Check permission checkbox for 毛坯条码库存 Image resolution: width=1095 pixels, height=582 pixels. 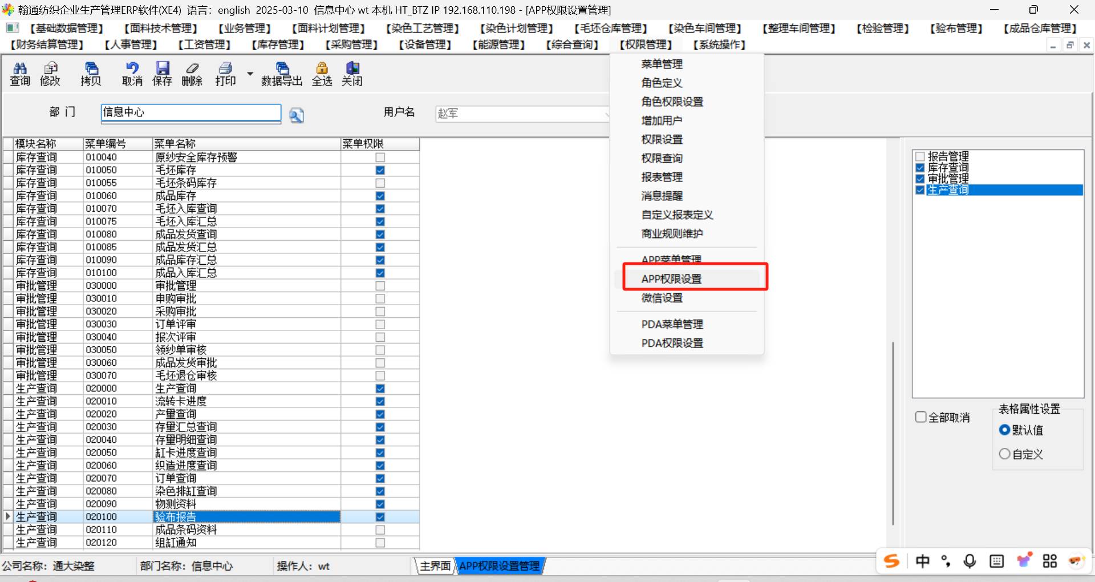point(380,183)
